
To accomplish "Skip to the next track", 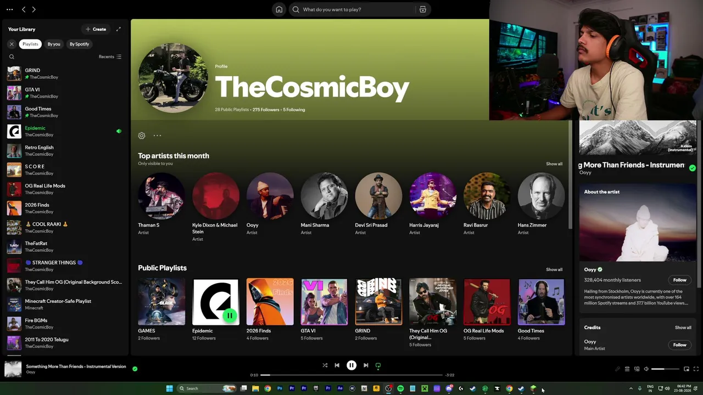I will (366, 365).
